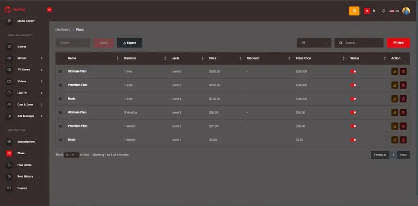Go to Previous page
The width and height of the screenshot is (418, 206).
380,155
